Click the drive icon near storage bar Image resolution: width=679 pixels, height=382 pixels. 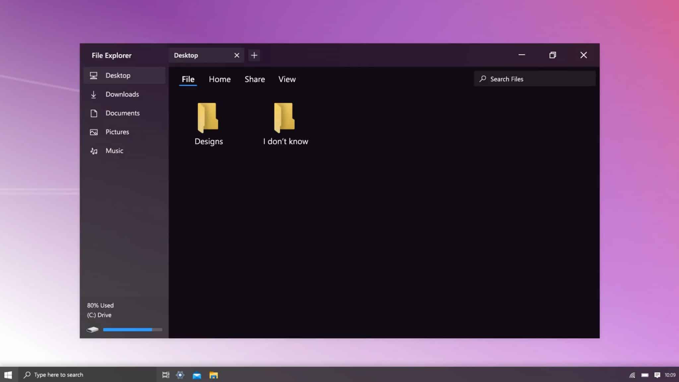point(93,329)
